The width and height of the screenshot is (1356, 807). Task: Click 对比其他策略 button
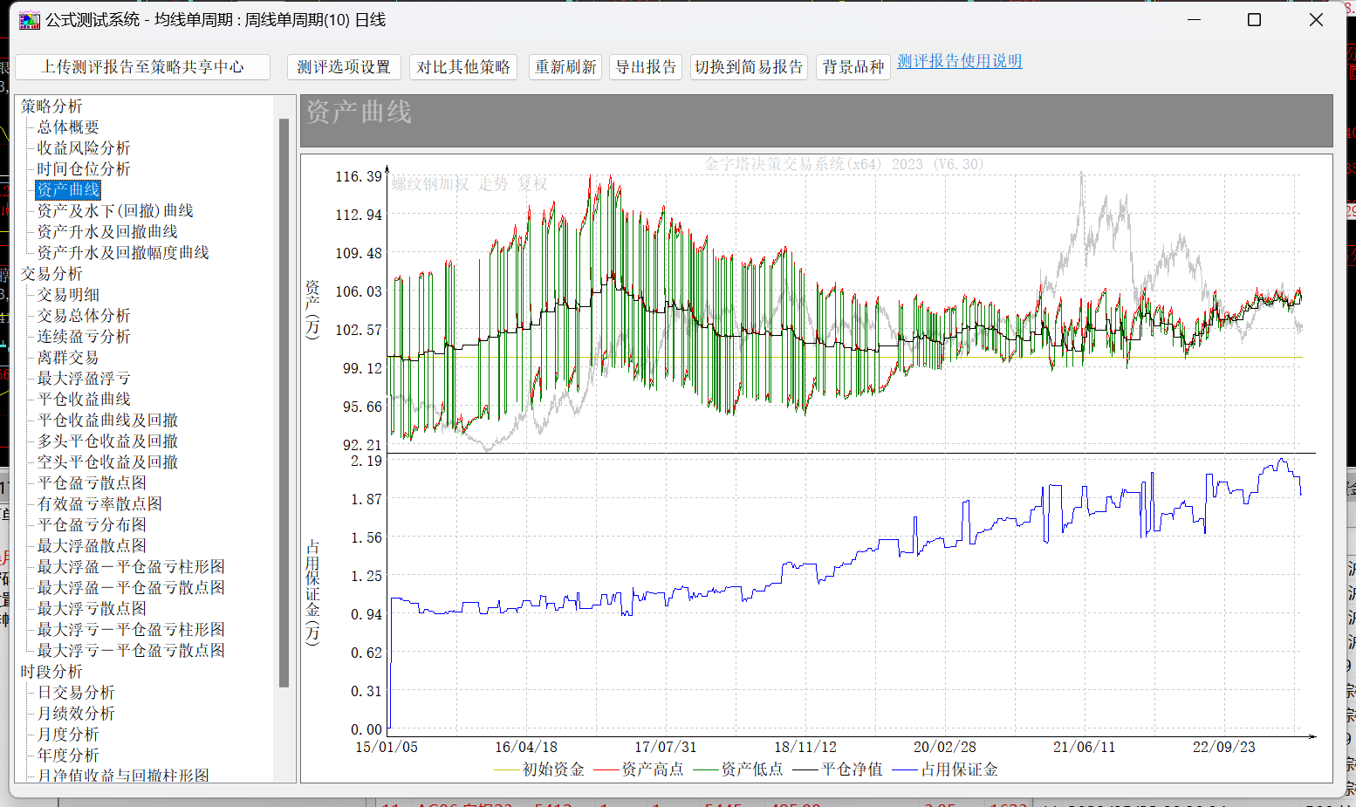[463, 67]
